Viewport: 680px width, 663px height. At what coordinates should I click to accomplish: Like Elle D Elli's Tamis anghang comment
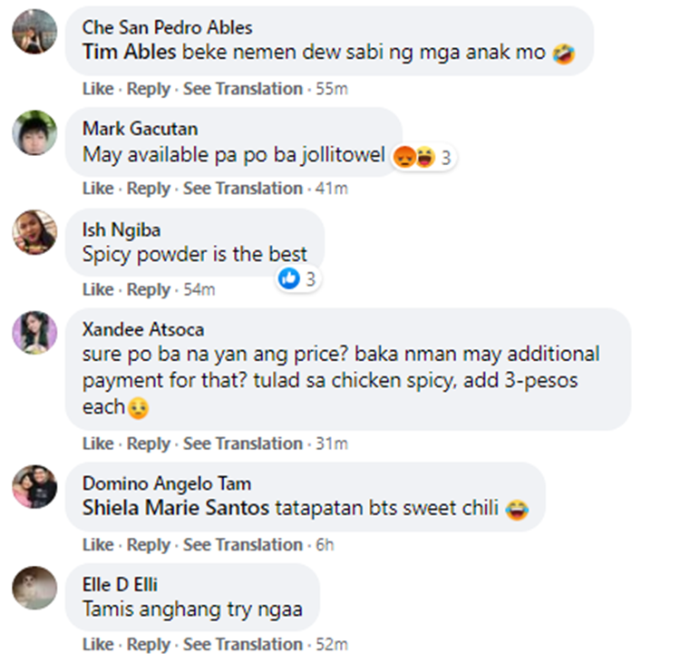(x=98, y=644)
